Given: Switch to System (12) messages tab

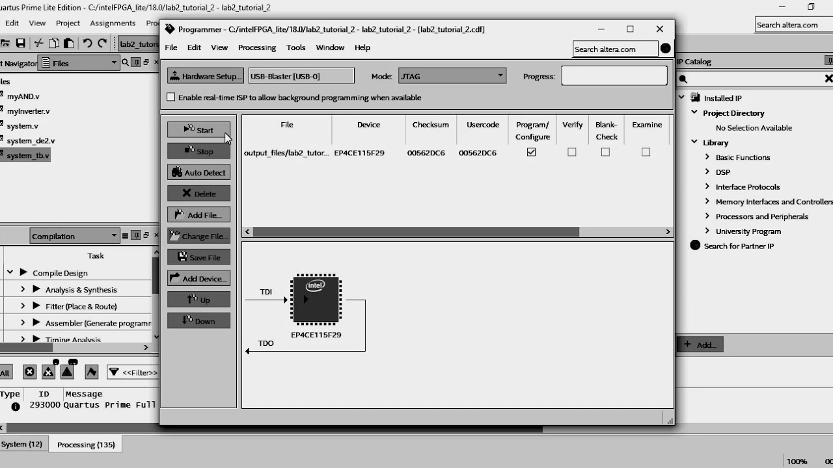Looking at the screenshot, I should coord(21,445).
